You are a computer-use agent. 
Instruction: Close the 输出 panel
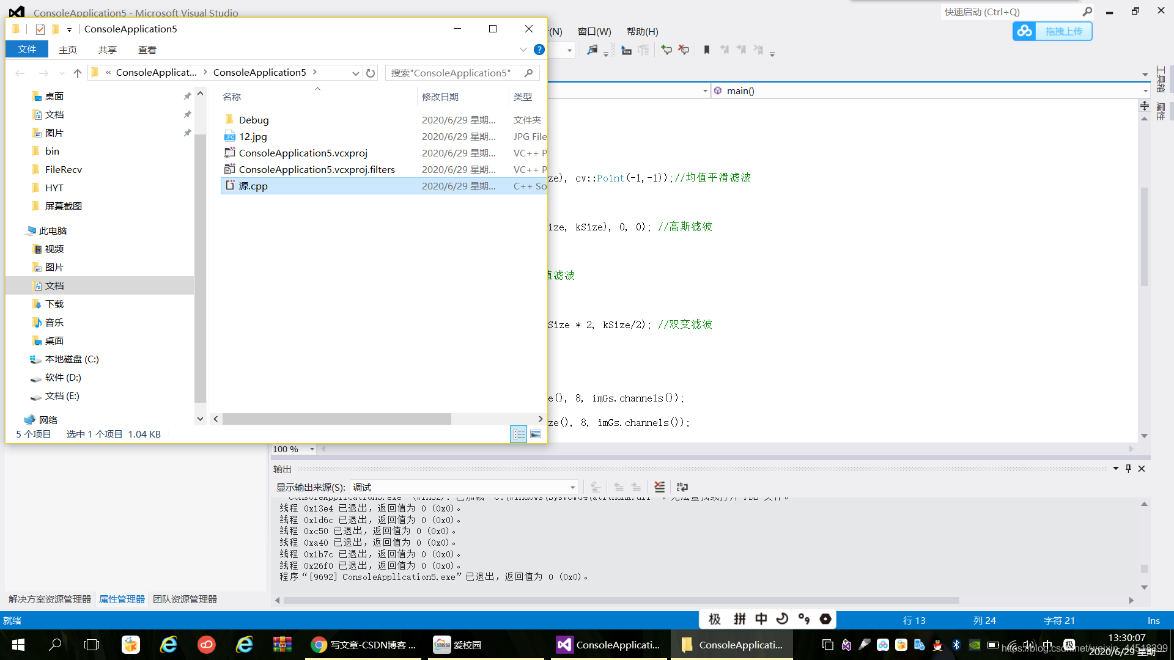pyautogui.click(x=1142, y=469)
